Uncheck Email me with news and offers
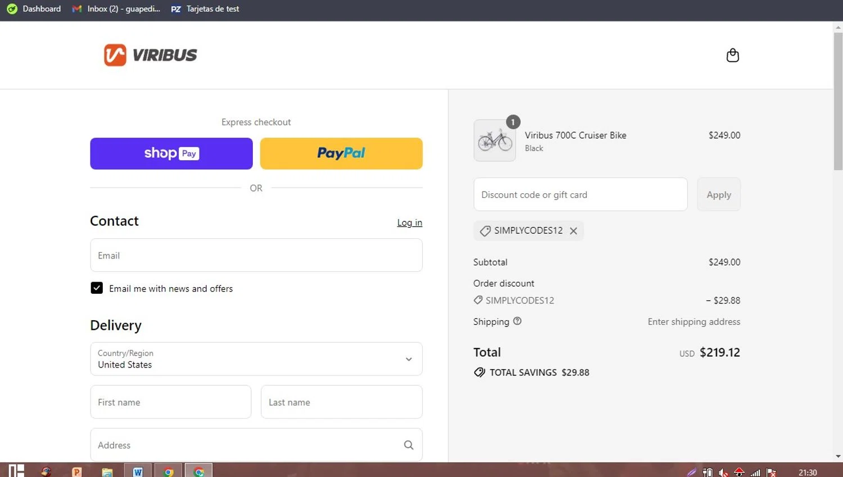 pos(97,288)
